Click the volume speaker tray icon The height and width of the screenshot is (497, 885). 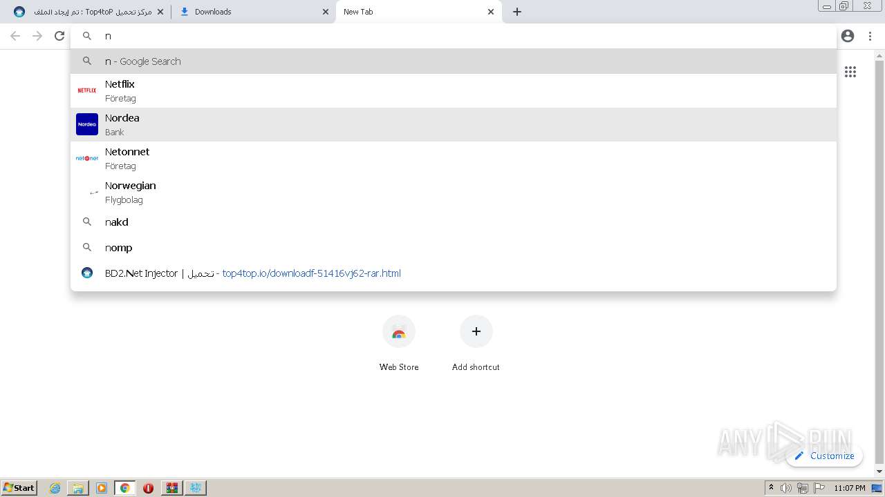tap(786, 488)
